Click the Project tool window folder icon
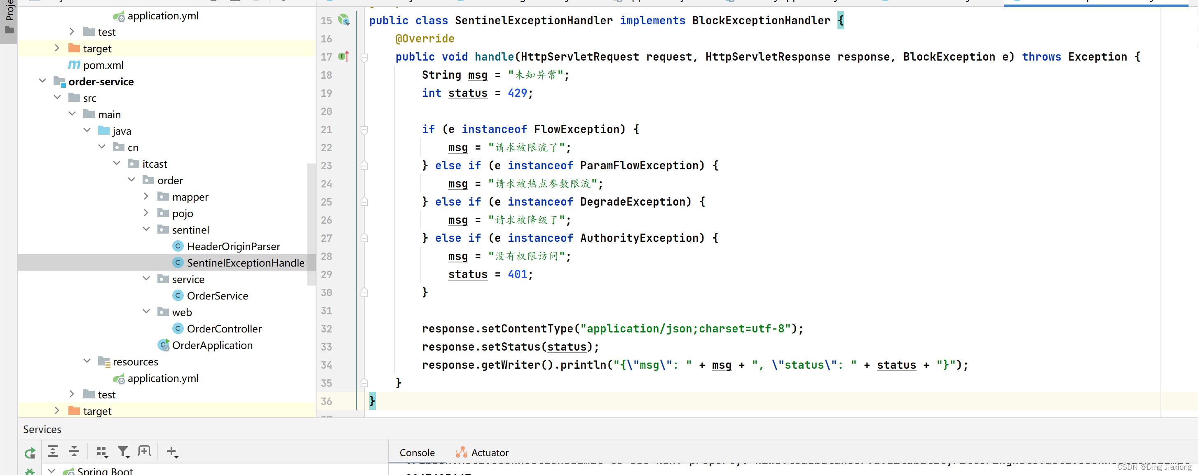The width and height of the screenshot is (1198, 475). [x=9, y=30]
